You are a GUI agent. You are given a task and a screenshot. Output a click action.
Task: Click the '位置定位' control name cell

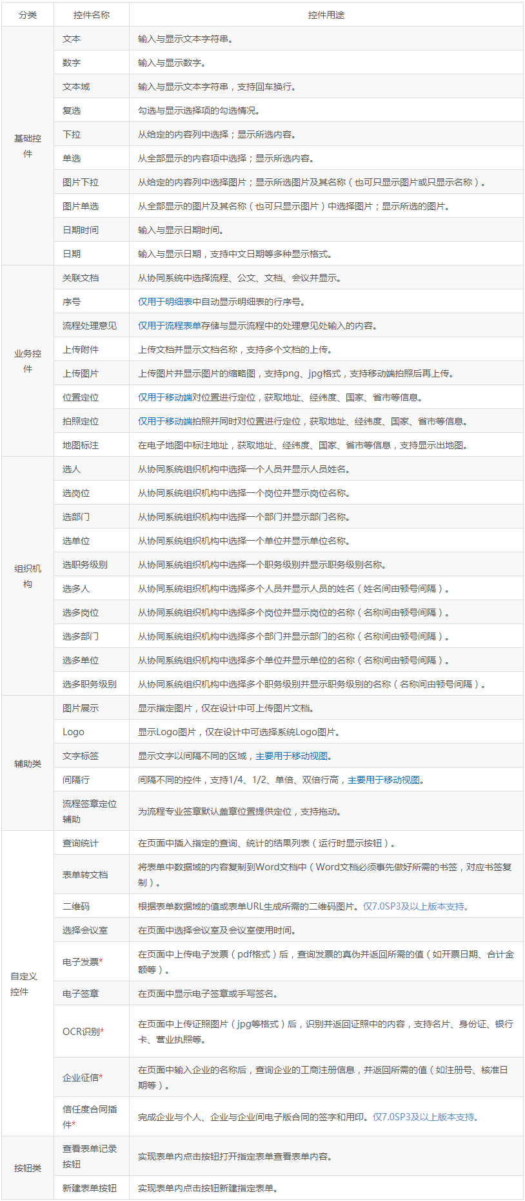coord(92,397)
